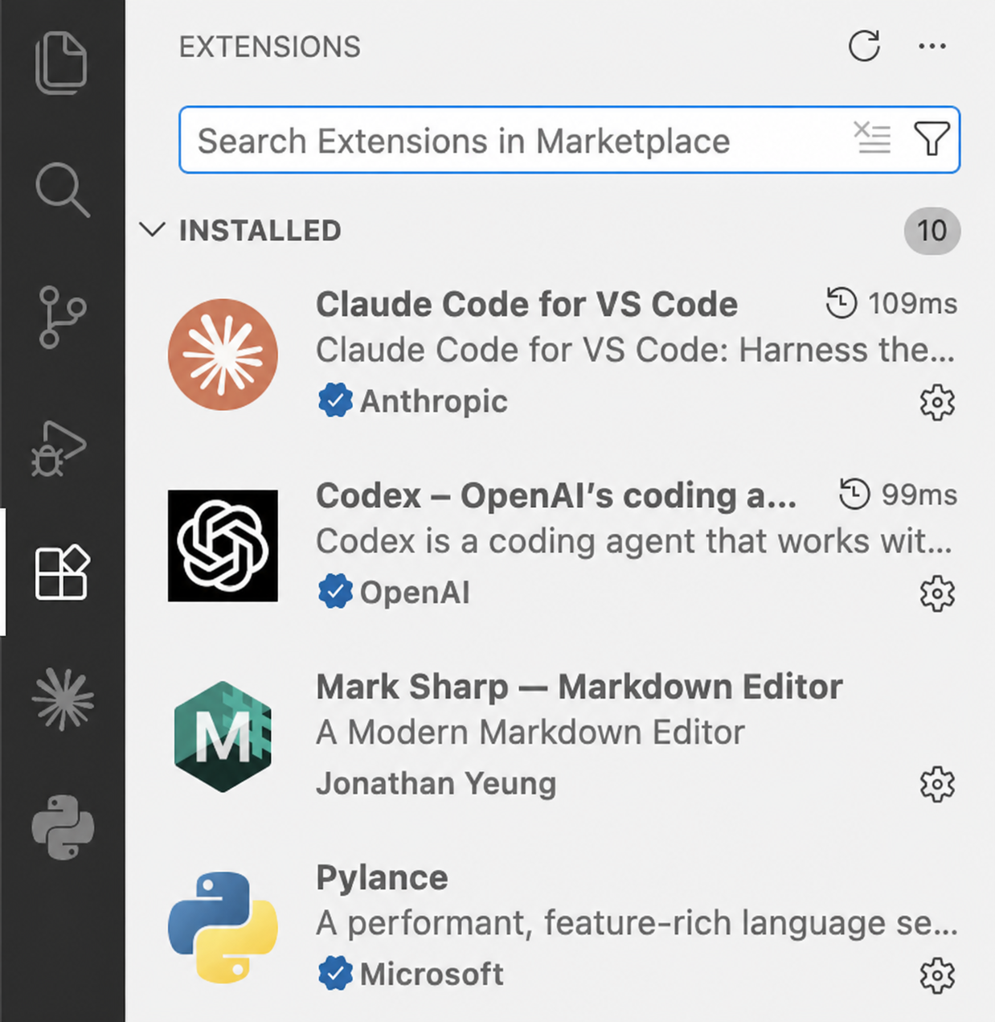Screen dimensions: 995x1022
Task: Click the OpenAI verified publisher badge
Action: 335,591
